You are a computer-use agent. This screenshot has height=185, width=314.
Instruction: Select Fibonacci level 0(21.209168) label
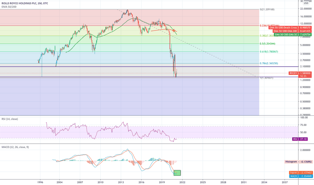[267, 9]
